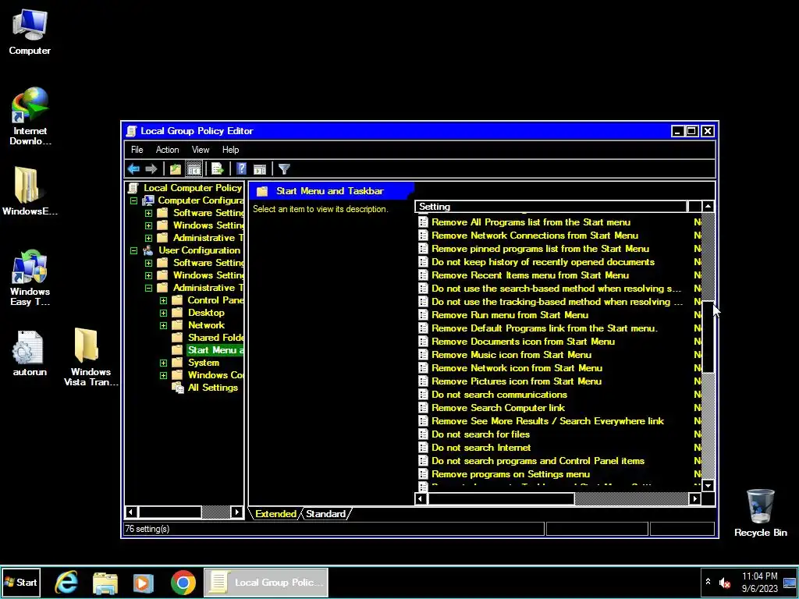
Task: Show hidden tray icons arrow
Action: coord(708,582)
